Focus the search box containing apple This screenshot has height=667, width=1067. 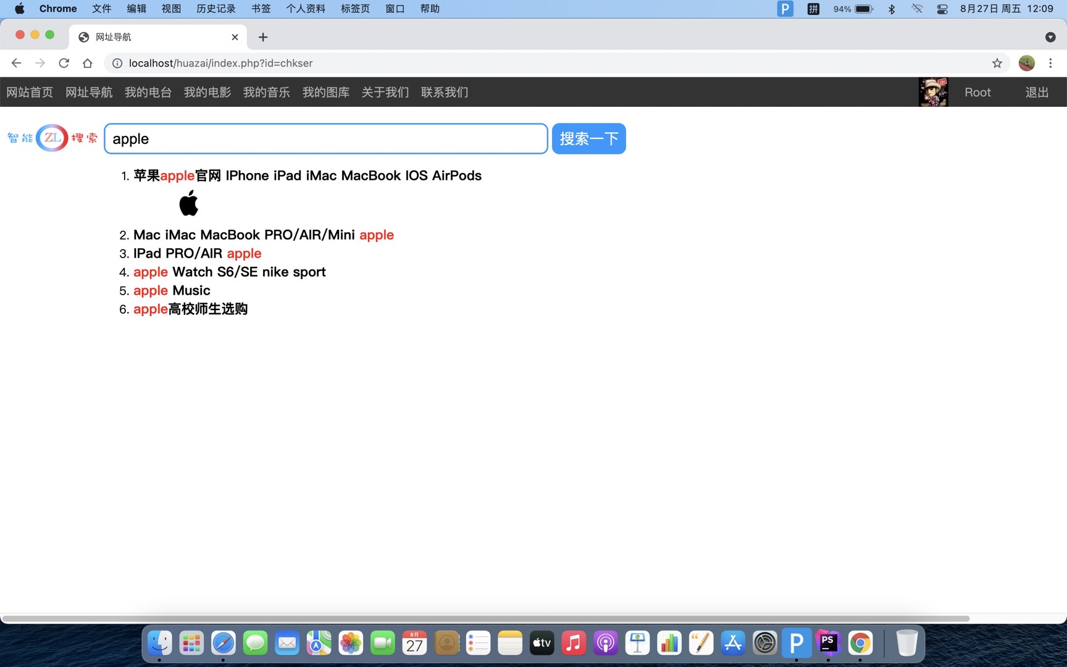click(x=326, y=138)
